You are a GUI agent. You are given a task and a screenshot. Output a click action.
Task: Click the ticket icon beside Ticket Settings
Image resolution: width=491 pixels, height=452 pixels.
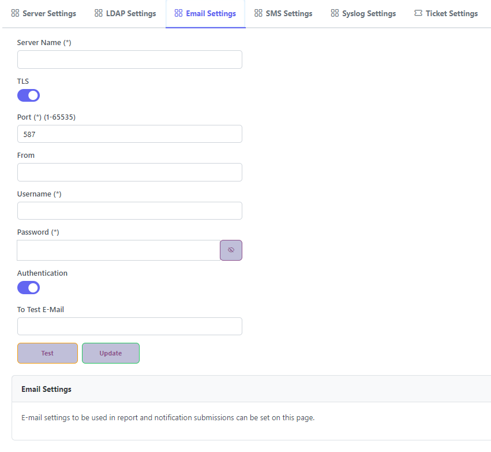(x=418, y=13)
